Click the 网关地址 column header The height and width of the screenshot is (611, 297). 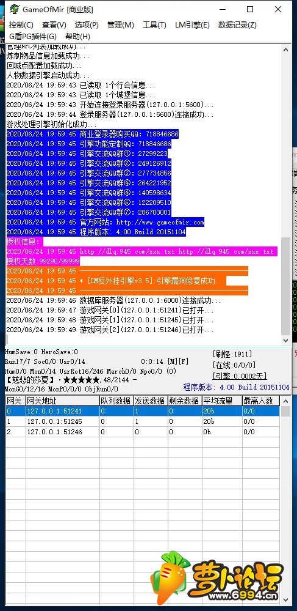pos(62,401)
